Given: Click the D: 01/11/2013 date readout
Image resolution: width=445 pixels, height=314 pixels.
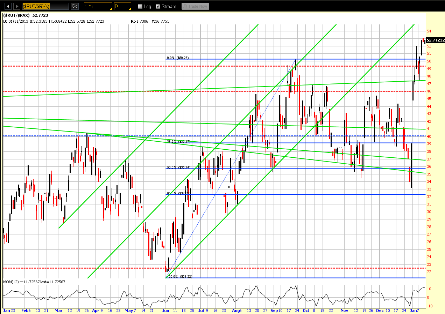Looking at the screenshot, I should 16,21.
